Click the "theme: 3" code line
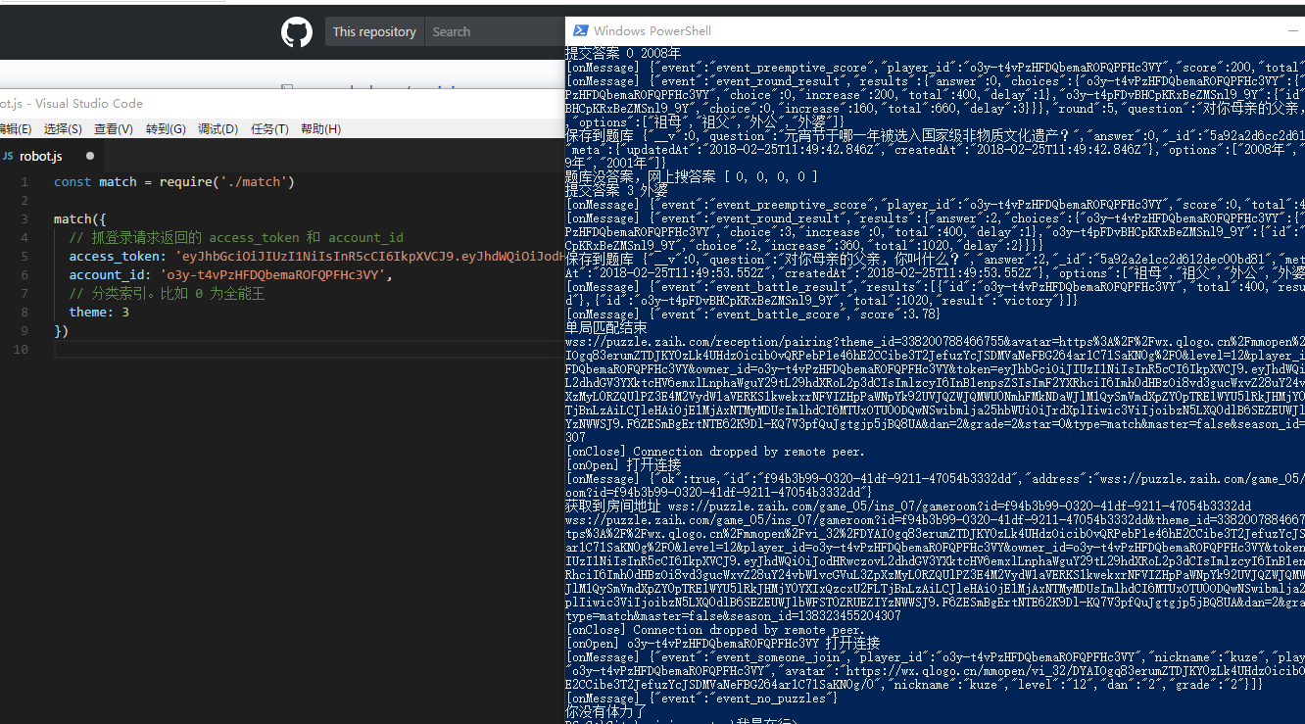Screen dimensions: 1305x724 click(99, 313)
